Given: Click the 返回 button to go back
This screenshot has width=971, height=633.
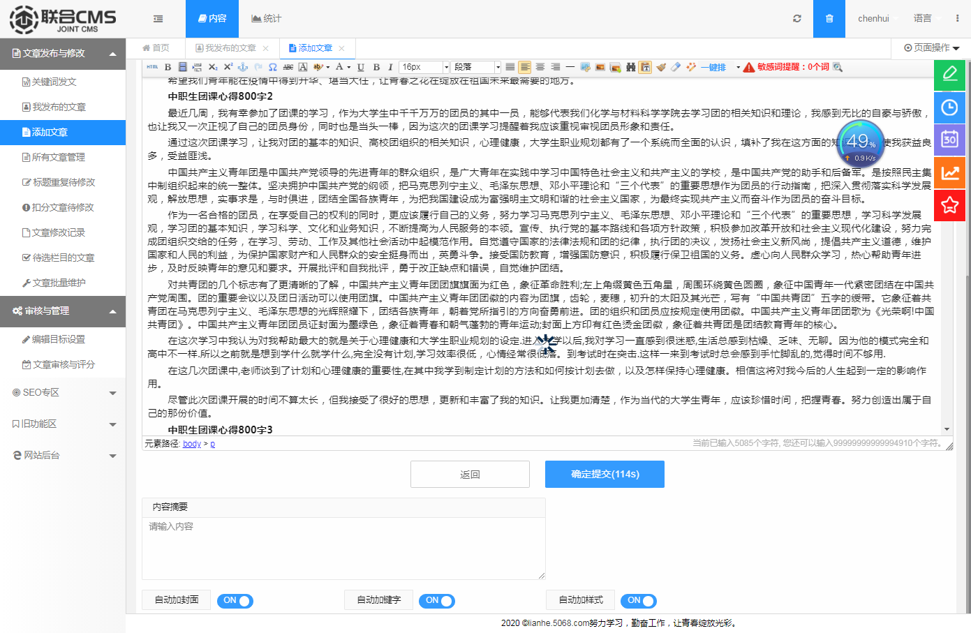Looking at the screenshot, I should 470,474.
